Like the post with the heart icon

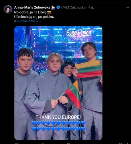[x=68, y=143]
